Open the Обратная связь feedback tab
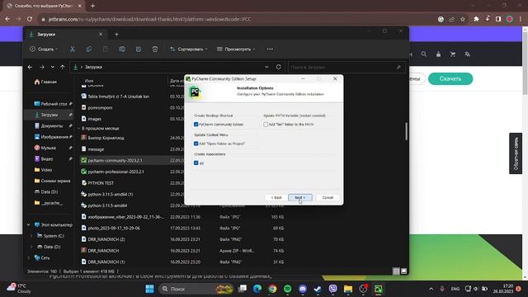This screenshot has width=528, height=297. [516, 153]
